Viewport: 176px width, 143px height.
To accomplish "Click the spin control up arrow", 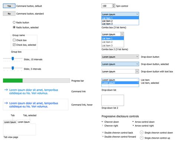I will (114, 5).
